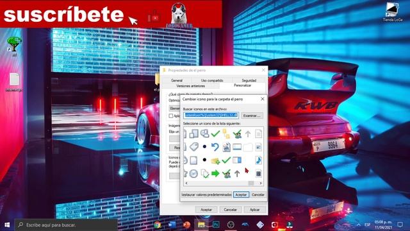Choose documents with green check icon

(205, 173)
